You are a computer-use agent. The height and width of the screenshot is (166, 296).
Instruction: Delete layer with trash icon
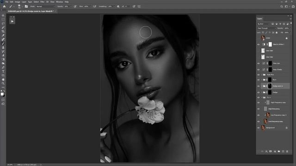click(x=287, y=151)
